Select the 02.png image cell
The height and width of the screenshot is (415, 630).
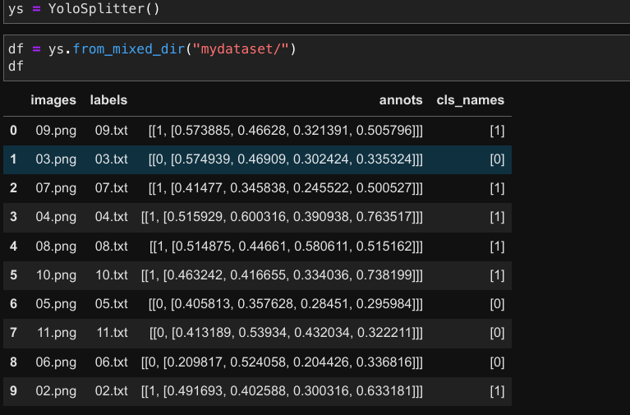coord(56,390)
